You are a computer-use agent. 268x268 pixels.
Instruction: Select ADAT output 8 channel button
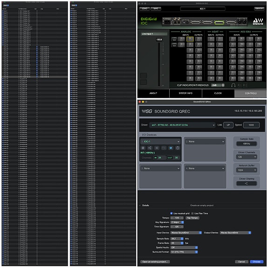click(x=220, y=79)
